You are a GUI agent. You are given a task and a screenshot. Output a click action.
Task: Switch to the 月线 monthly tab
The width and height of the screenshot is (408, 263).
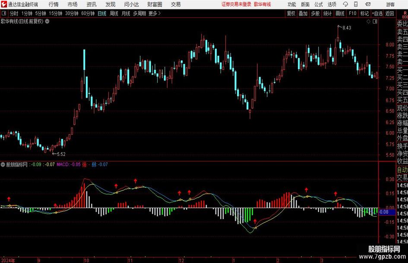click(126, 13)
